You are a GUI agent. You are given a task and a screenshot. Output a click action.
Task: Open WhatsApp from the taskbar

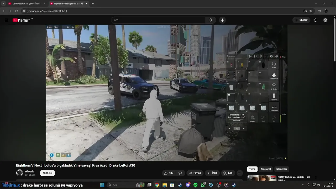[203, 185]
